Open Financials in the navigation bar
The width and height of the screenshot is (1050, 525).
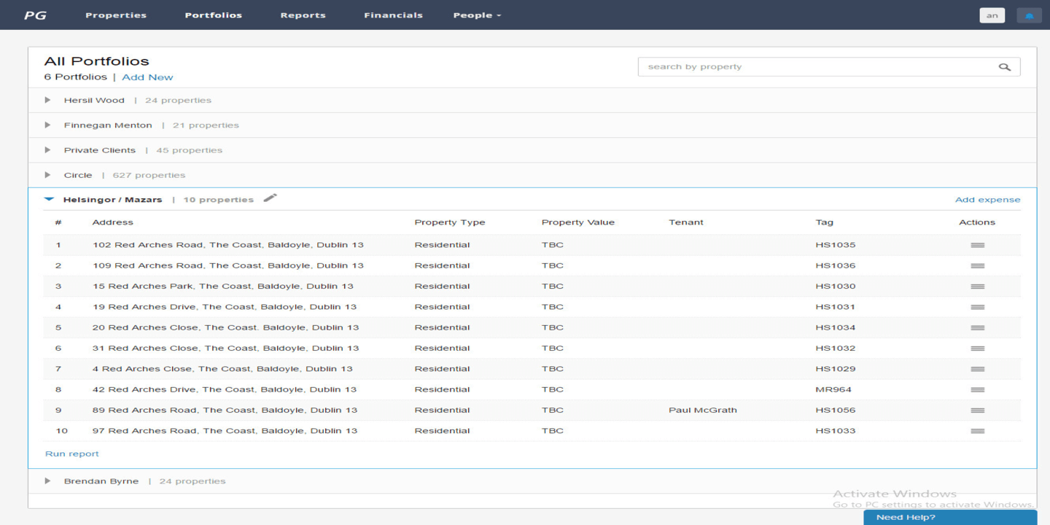pos(393,15)
